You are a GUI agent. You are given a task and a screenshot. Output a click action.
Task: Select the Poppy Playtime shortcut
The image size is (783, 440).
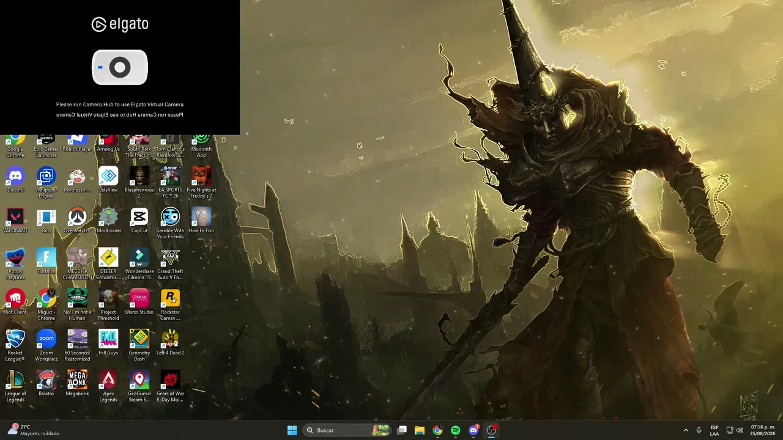[15, 264]
